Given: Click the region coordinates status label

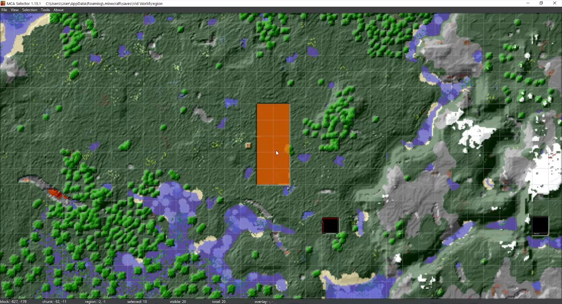Looking at the screenshot, I should (x=95, y=301).
